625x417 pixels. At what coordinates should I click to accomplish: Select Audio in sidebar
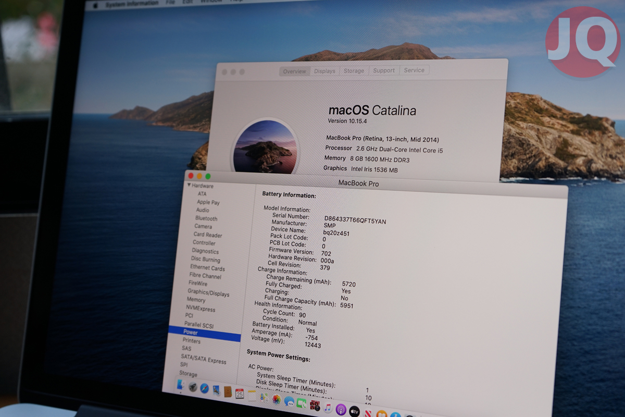[x=203, y=210]
